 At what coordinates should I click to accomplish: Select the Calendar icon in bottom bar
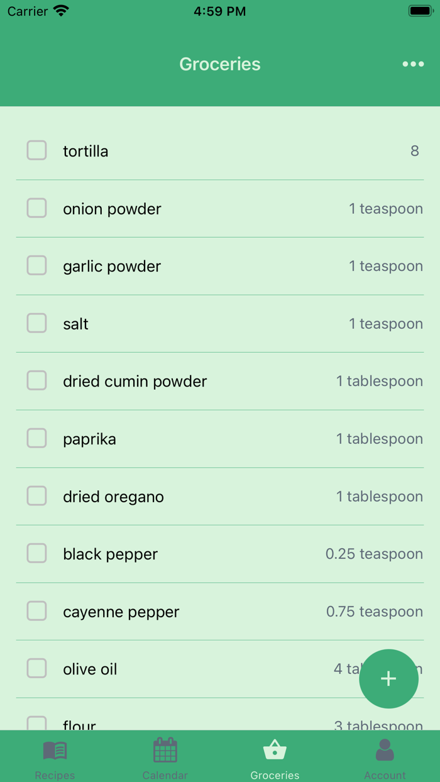pos(165,749)
